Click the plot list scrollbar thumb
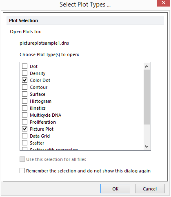Viewport: 171px width, 197px height. click(147, 97)
